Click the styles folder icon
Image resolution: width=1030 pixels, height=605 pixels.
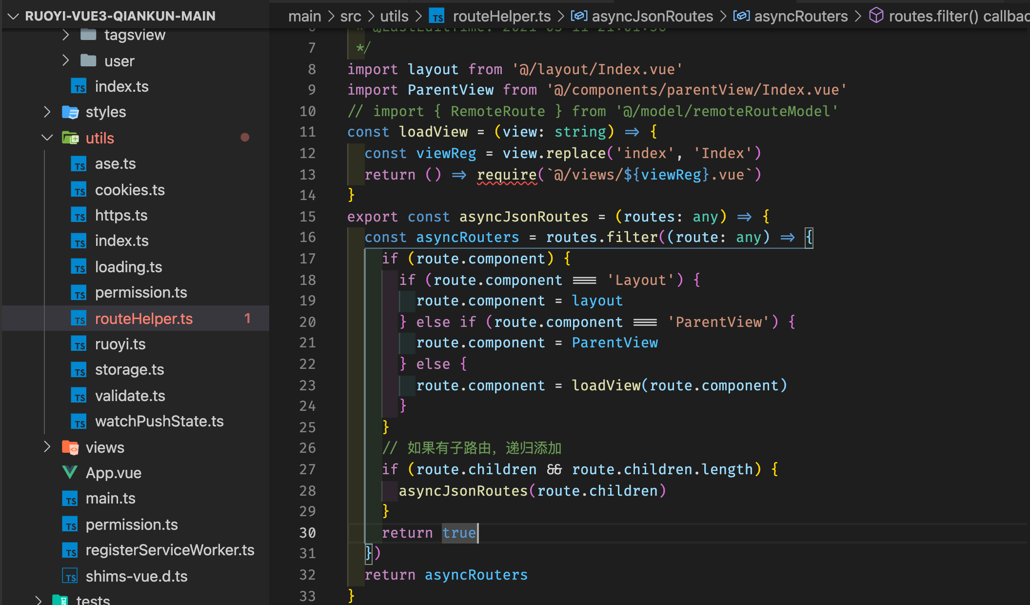pos(70,112)
